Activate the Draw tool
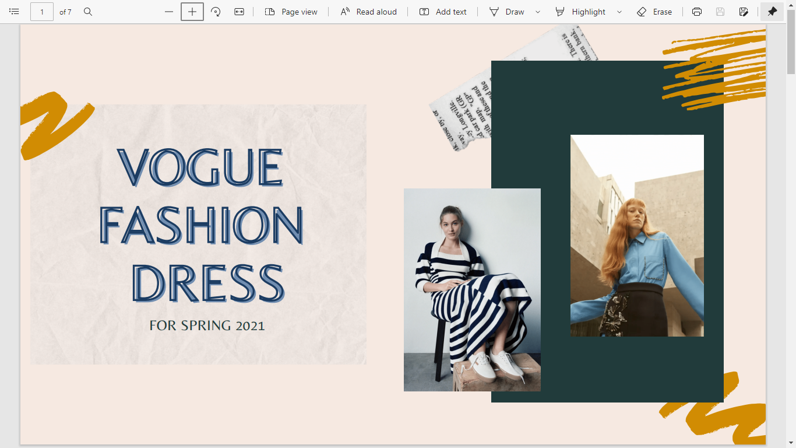This screenshot has width=796, height=448. 506,12
